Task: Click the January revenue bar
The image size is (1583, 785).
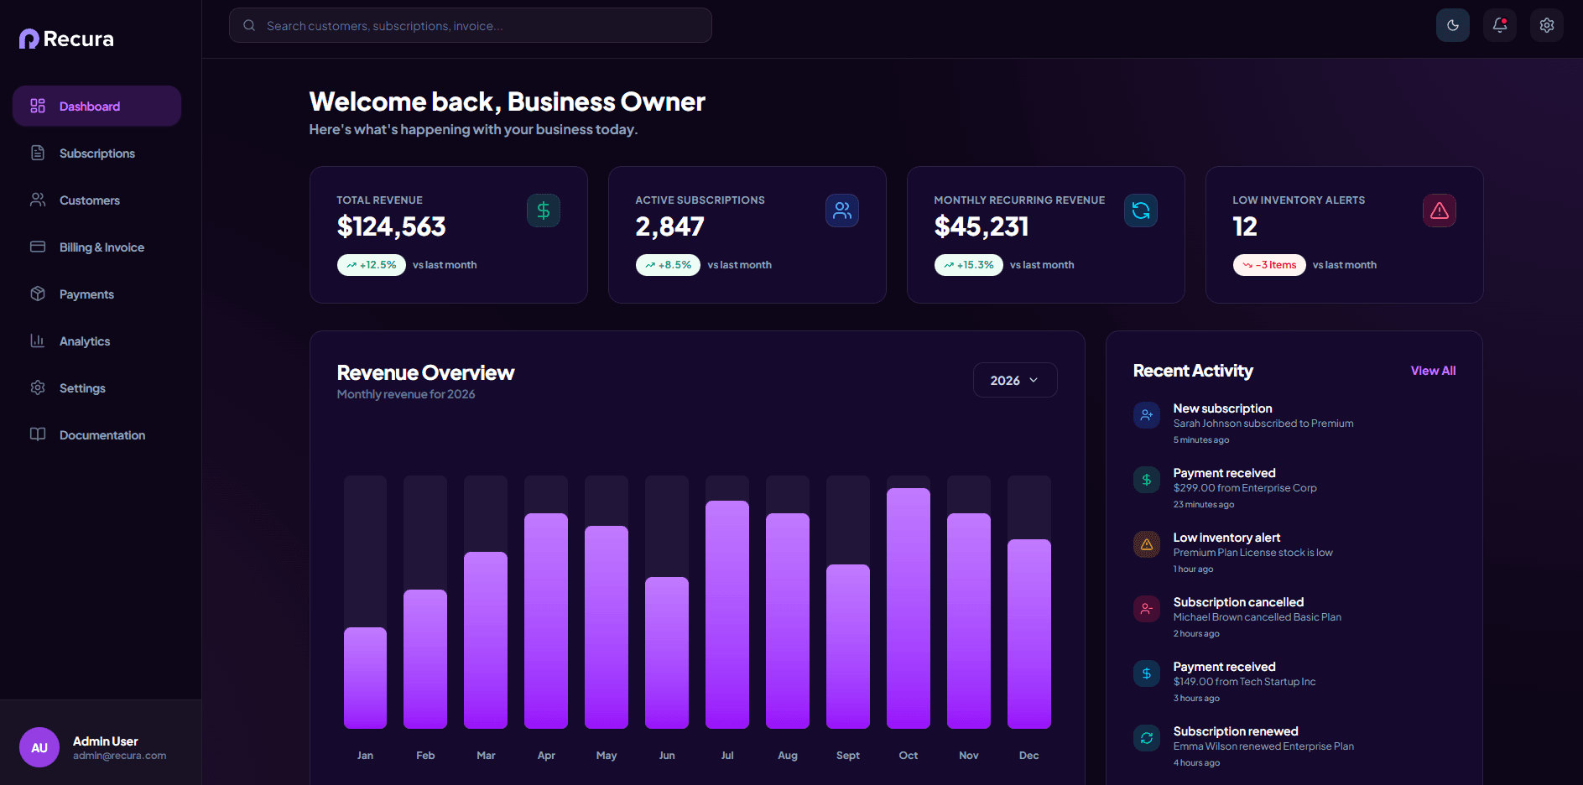Action: [365, 678]
